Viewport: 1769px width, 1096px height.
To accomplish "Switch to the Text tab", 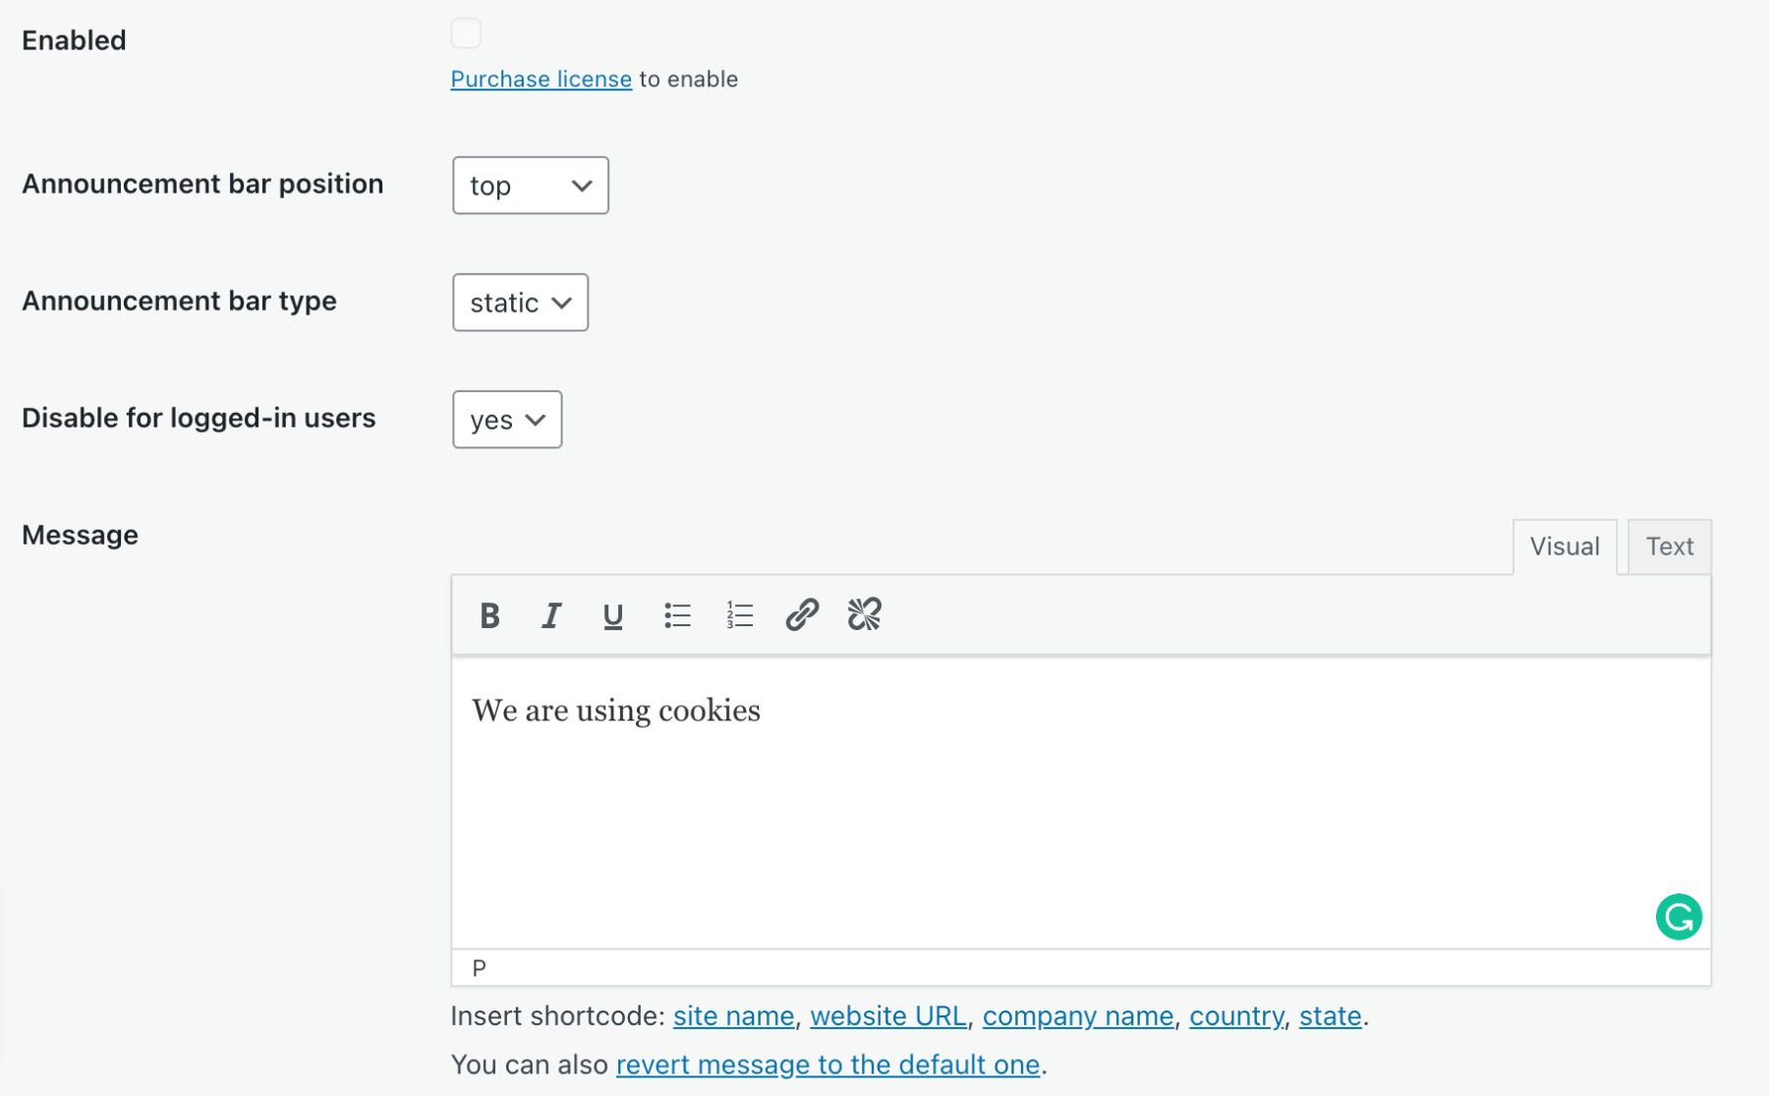I will 1669,547.
